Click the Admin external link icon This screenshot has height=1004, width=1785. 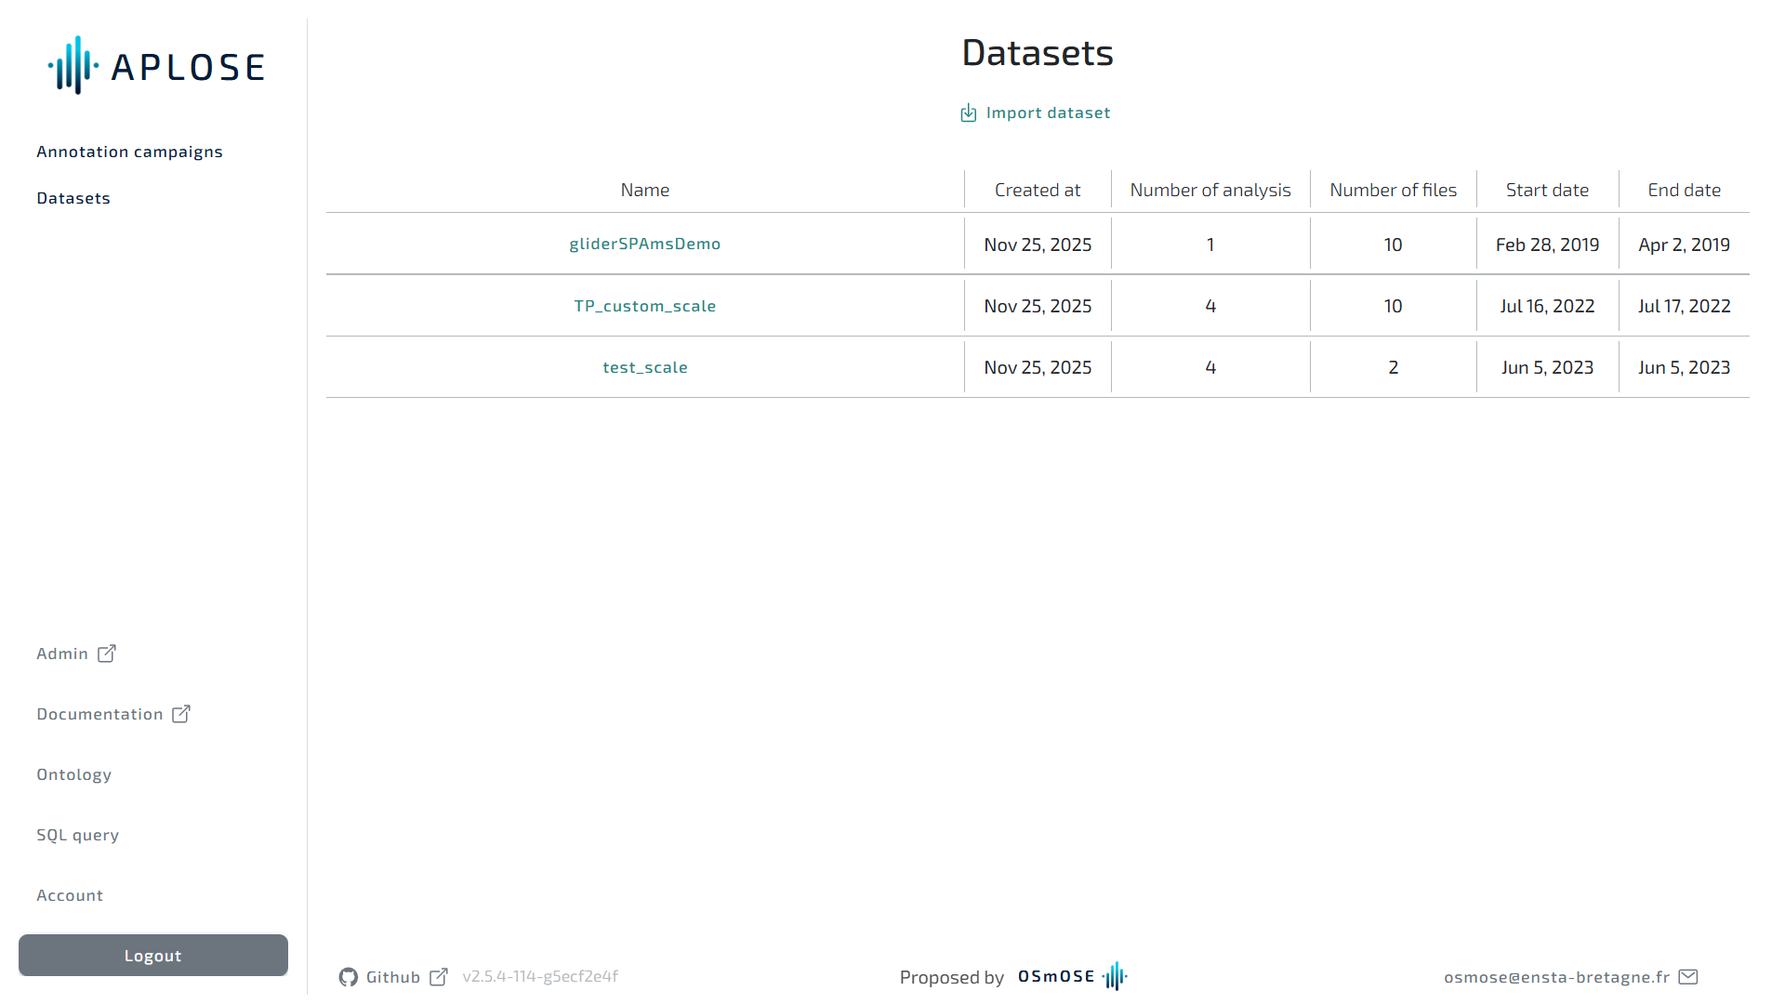pos(107,654)
